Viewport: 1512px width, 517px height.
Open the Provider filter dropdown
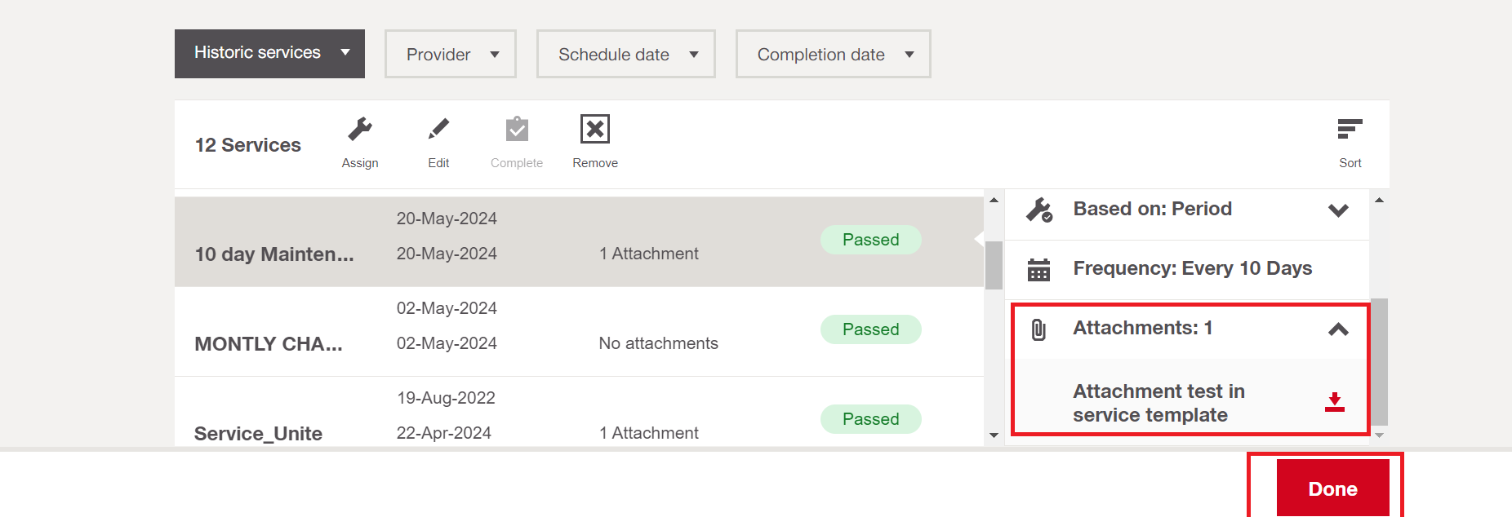[451, 55]
